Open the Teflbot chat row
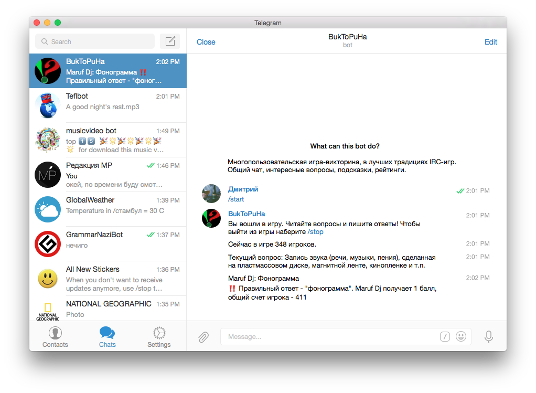 coord(108,105)
